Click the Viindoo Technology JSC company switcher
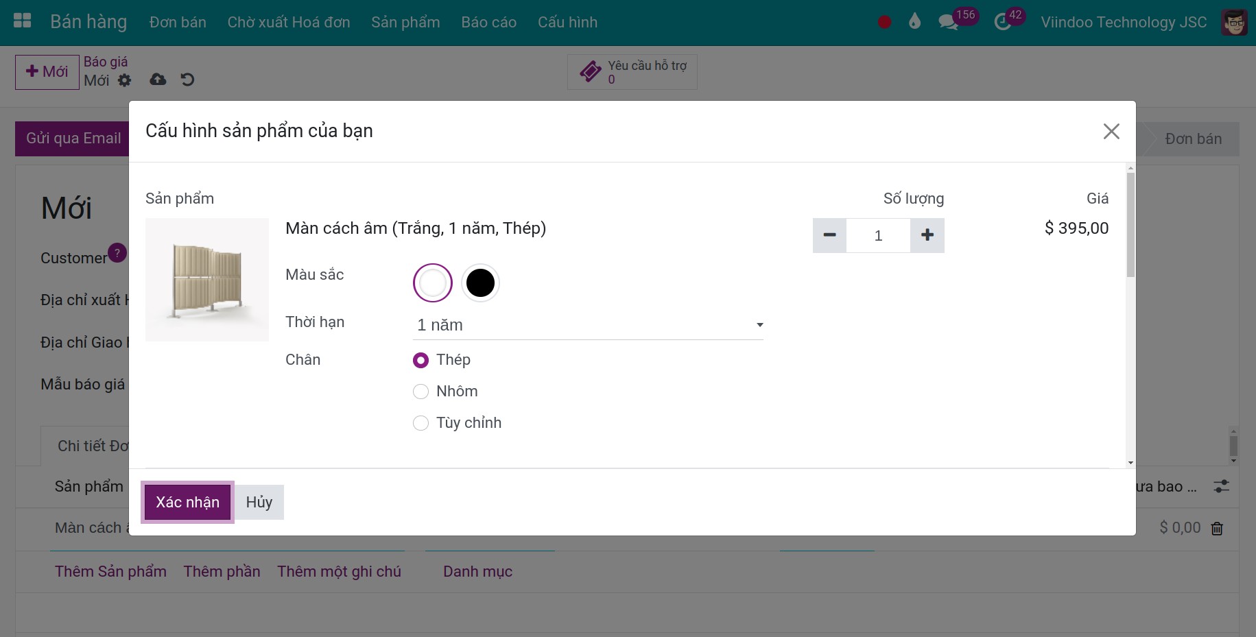This screenshot has width=1256, height=637. (1124, 22)
